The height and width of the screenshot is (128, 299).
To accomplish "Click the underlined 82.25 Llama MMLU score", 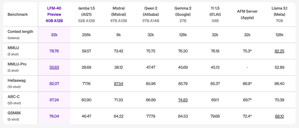I will tap(279, 51).
